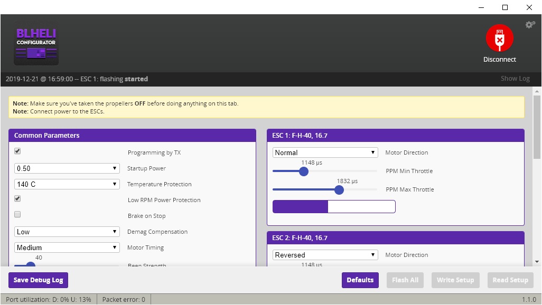Click the Connect power to the ESCs note
The height and width of the screenshot is (305, 542).
tap(59, 111)
